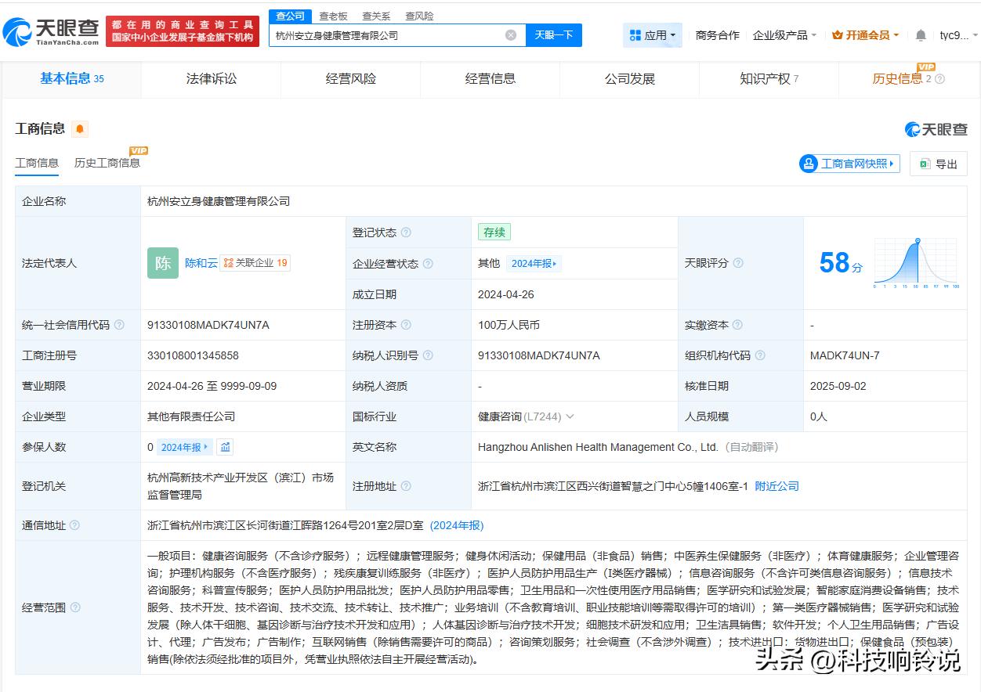
Task: Click the blue app grid icon beside 应用
Action: [636, 35]
